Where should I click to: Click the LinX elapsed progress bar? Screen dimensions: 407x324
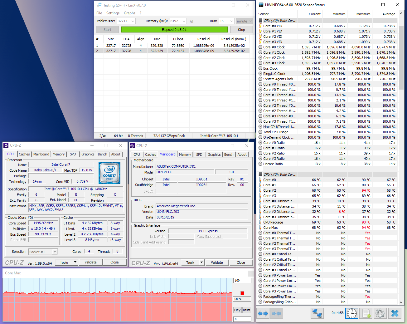(174, 30)
